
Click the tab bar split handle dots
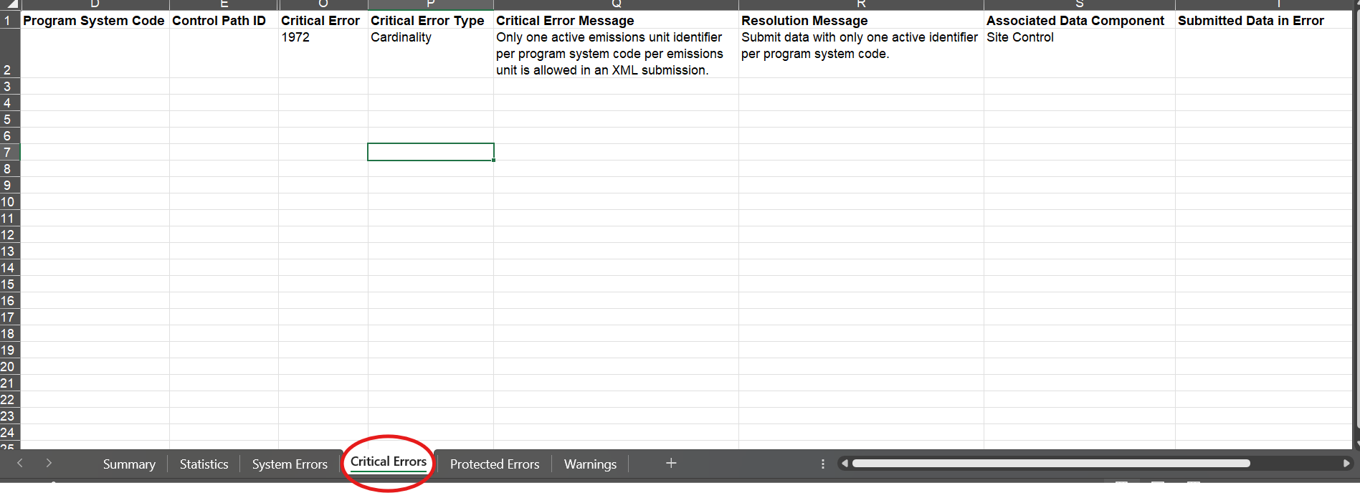click(822, 464)
